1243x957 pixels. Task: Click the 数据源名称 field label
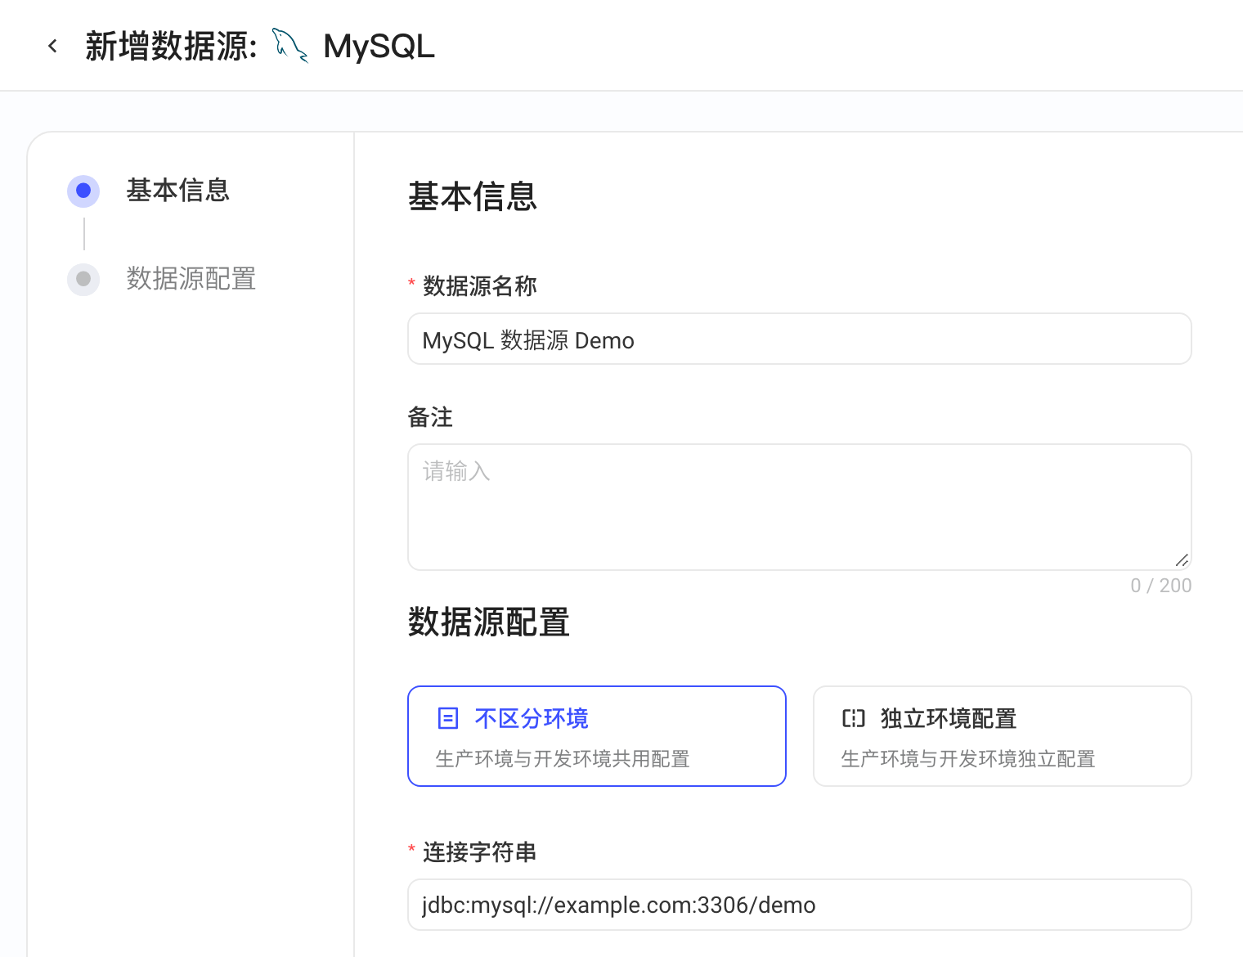click(479, 286)
